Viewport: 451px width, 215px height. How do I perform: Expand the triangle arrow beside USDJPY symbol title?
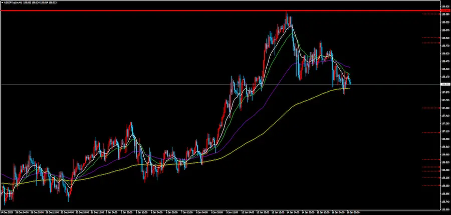[x=3, y=2]
